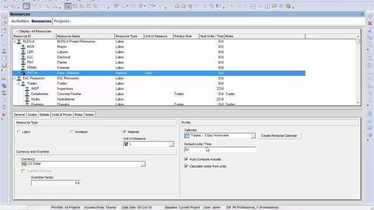Click the blue-purple icon on the left sidebar
The height and width of the screenshot is (210, 374).
(x=4, y=86)
